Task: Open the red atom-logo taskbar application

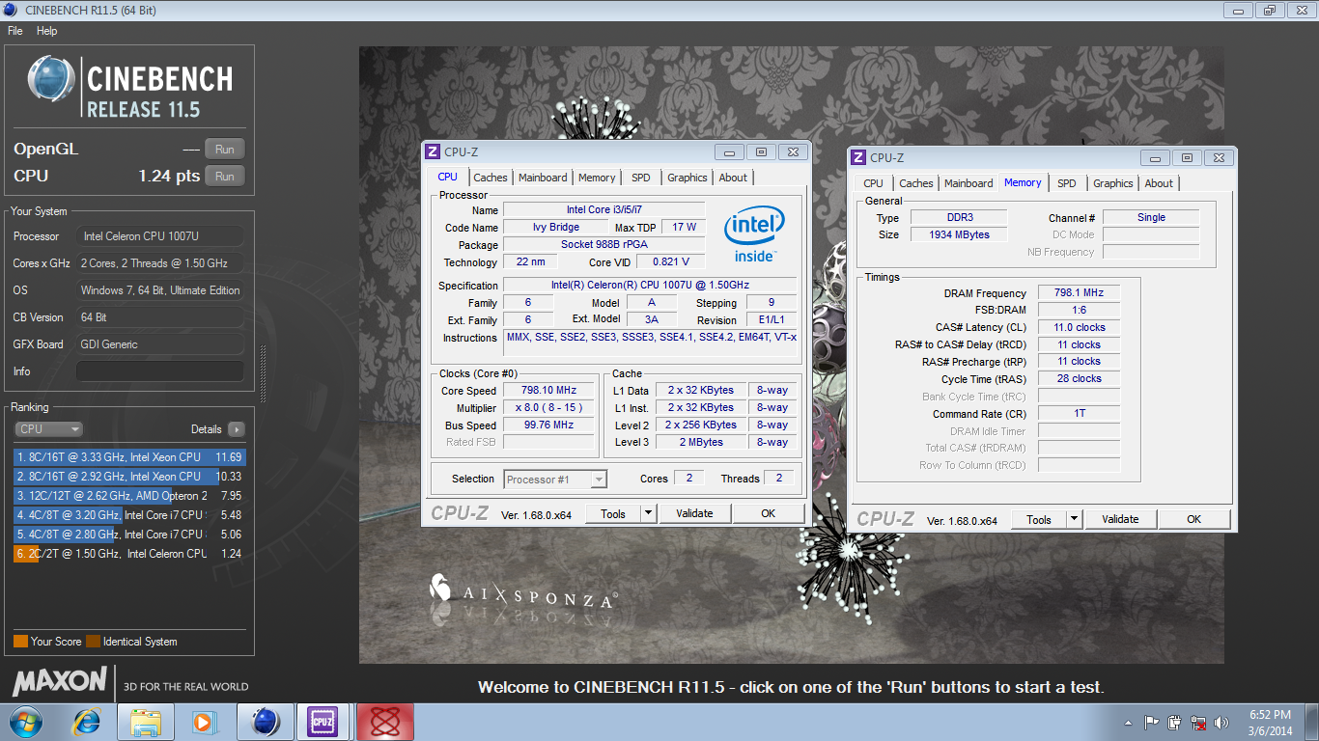Action: point(384,722)
